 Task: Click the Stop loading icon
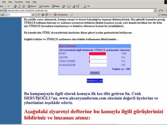tap(15, 6)
